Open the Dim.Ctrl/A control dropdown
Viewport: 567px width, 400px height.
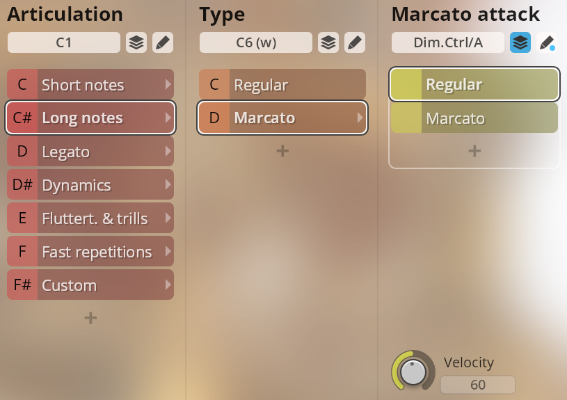pyautogui.click(x=448, y=42)
